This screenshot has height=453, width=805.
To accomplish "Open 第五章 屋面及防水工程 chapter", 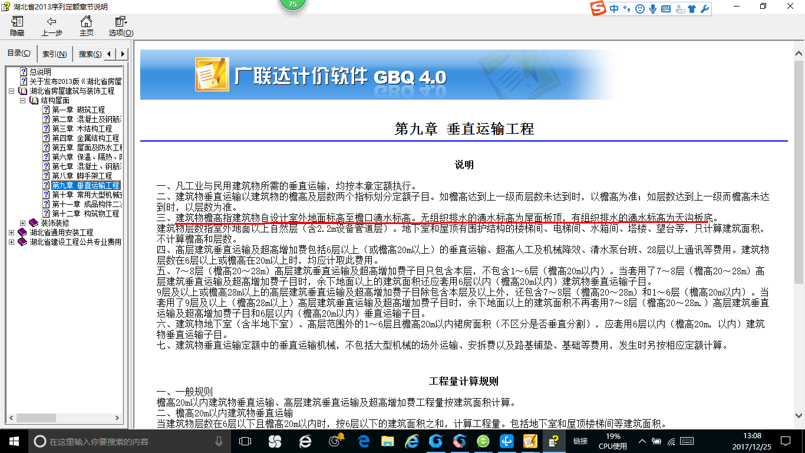I will tap(87, 147).
